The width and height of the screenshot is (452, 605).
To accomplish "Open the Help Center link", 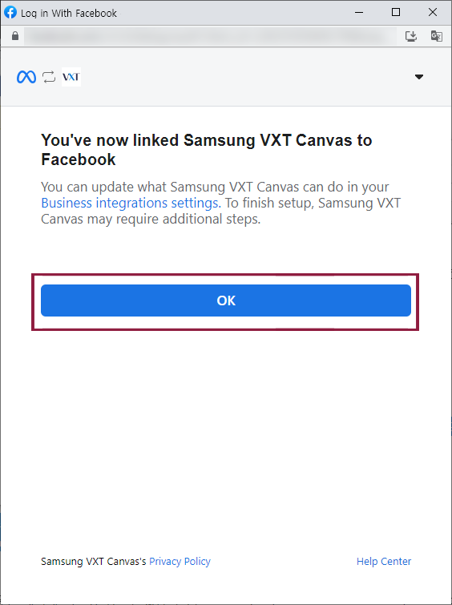I will point(384,562).
